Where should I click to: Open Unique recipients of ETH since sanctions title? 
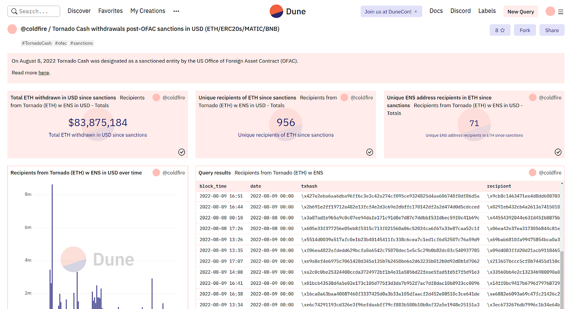point(247,97)
